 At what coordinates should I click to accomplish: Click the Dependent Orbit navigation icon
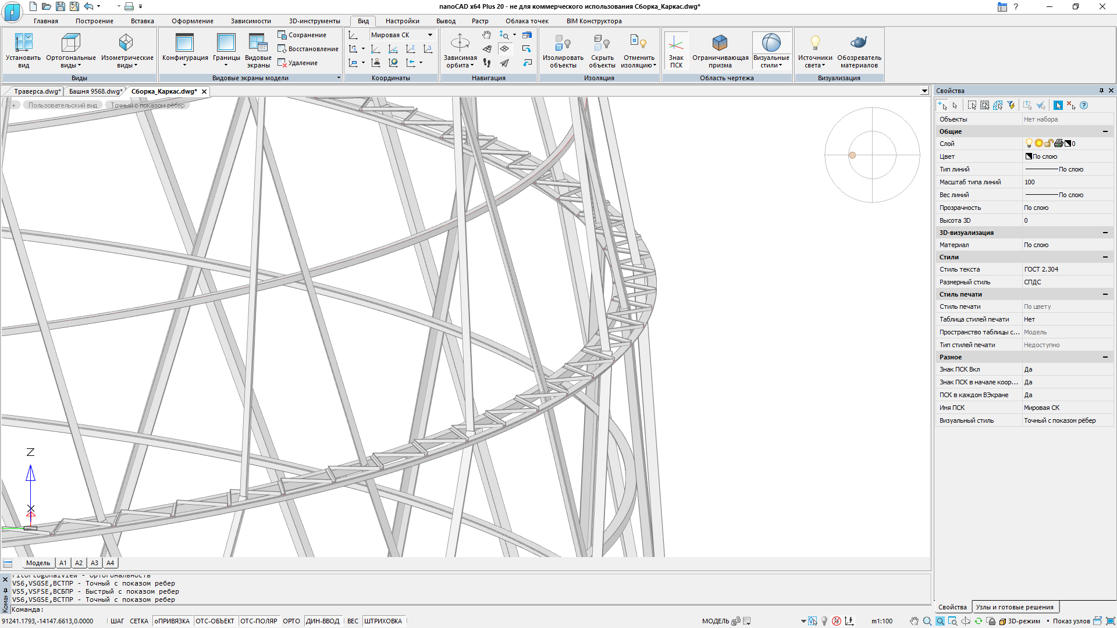click(x=460, y=42)
